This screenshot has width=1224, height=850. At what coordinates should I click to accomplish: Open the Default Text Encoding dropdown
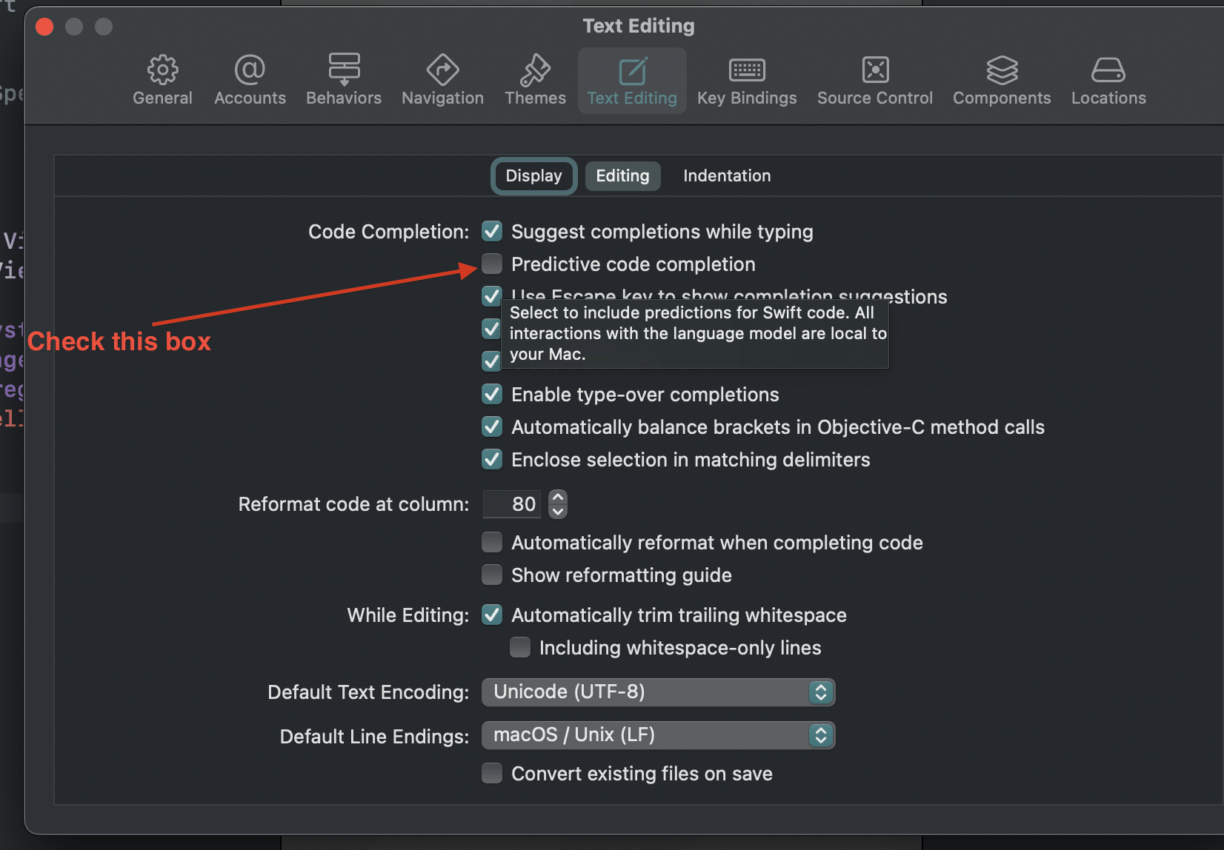coord(658,692)
